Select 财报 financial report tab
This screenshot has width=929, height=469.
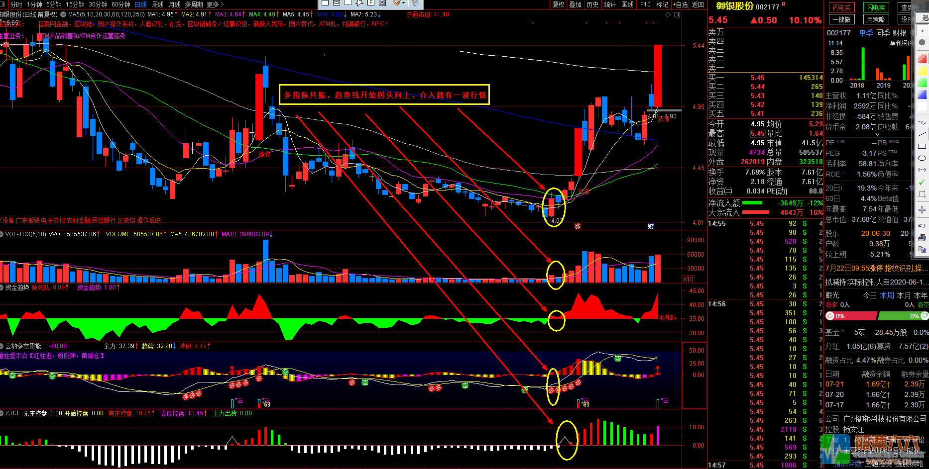point(900,33)
